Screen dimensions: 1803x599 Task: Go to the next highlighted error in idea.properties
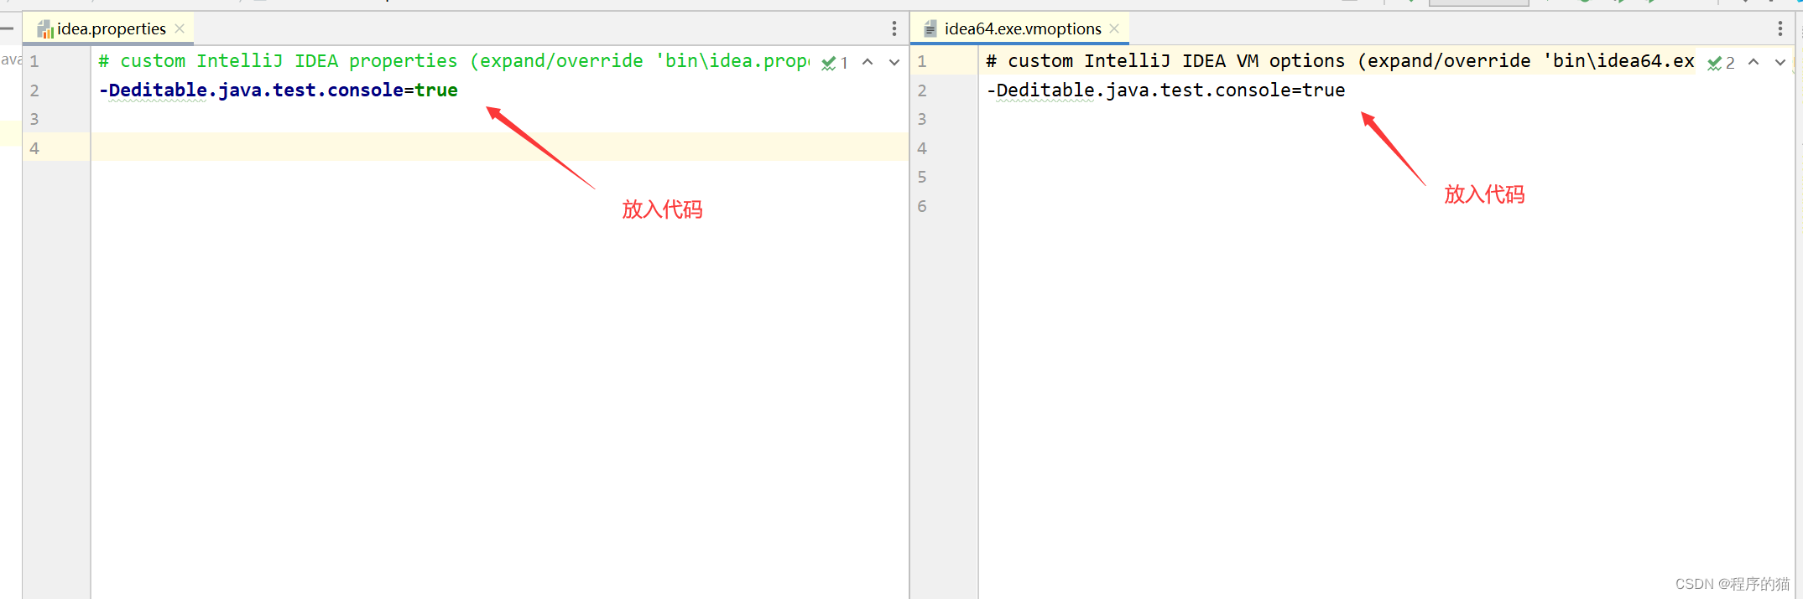pyautogui.click(x=894, y=62)
